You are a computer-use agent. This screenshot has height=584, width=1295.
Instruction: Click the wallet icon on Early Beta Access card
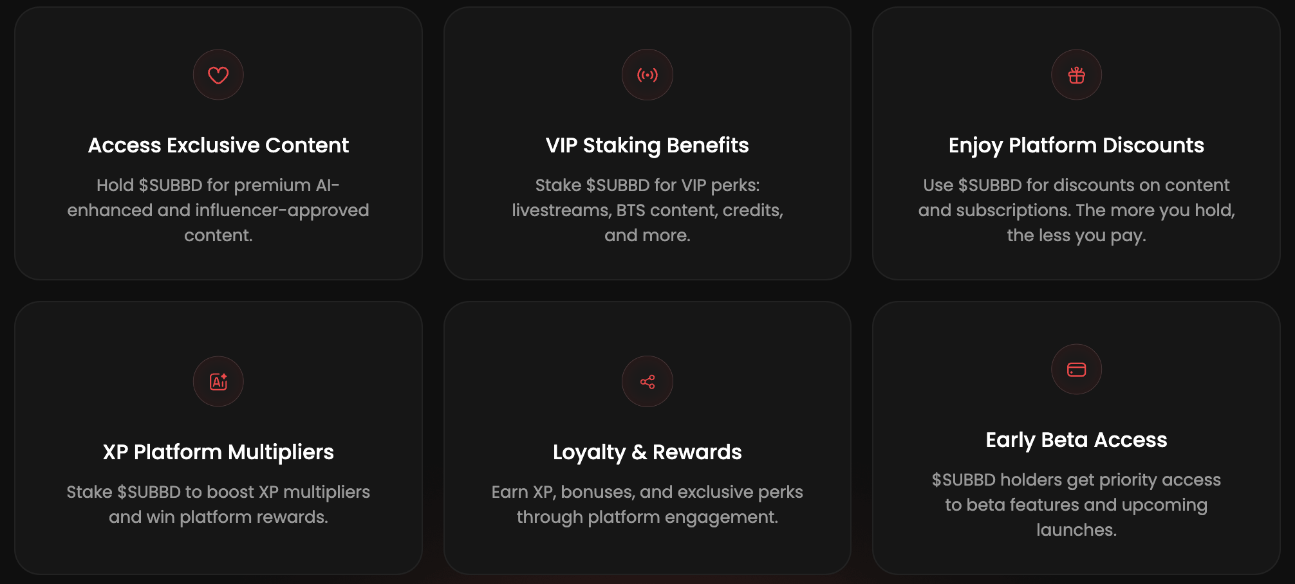point(1076,369)
